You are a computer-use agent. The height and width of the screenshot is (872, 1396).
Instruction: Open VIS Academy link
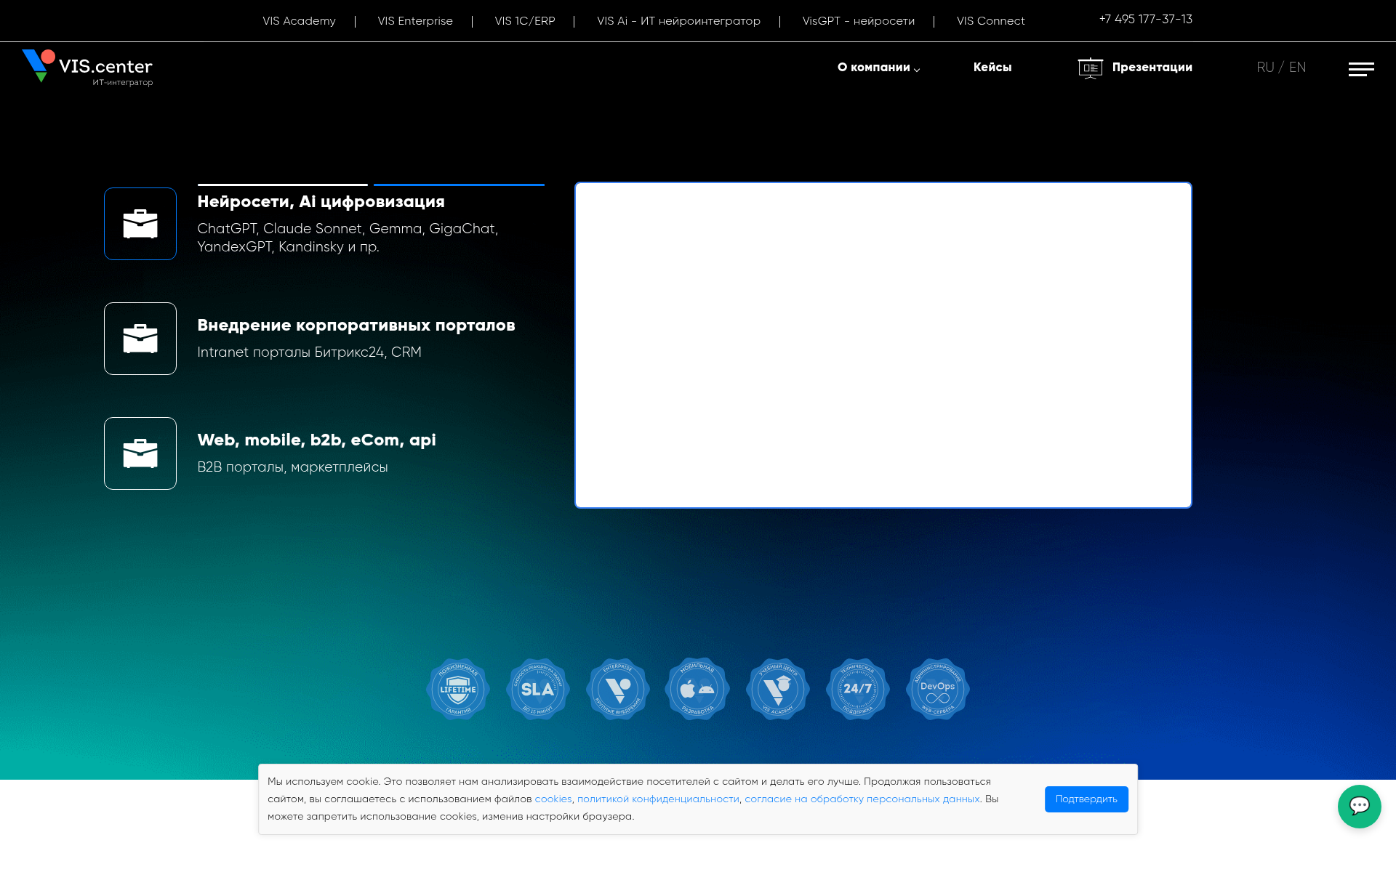(x=299, y=21)
